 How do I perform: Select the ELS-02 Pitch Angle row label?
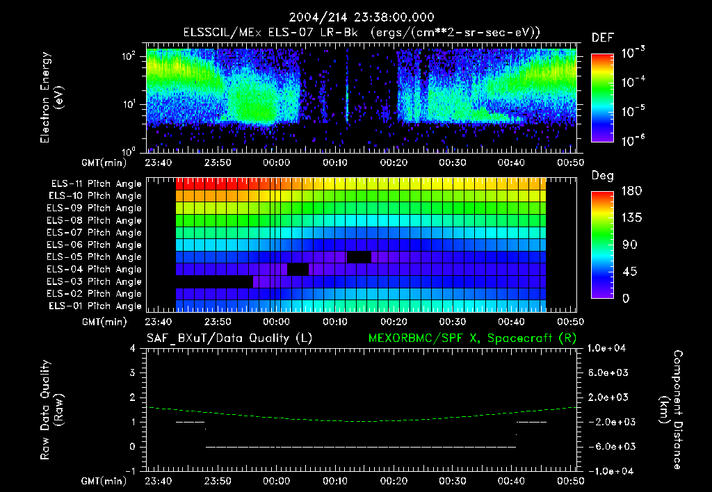click(x=94, y=294)
